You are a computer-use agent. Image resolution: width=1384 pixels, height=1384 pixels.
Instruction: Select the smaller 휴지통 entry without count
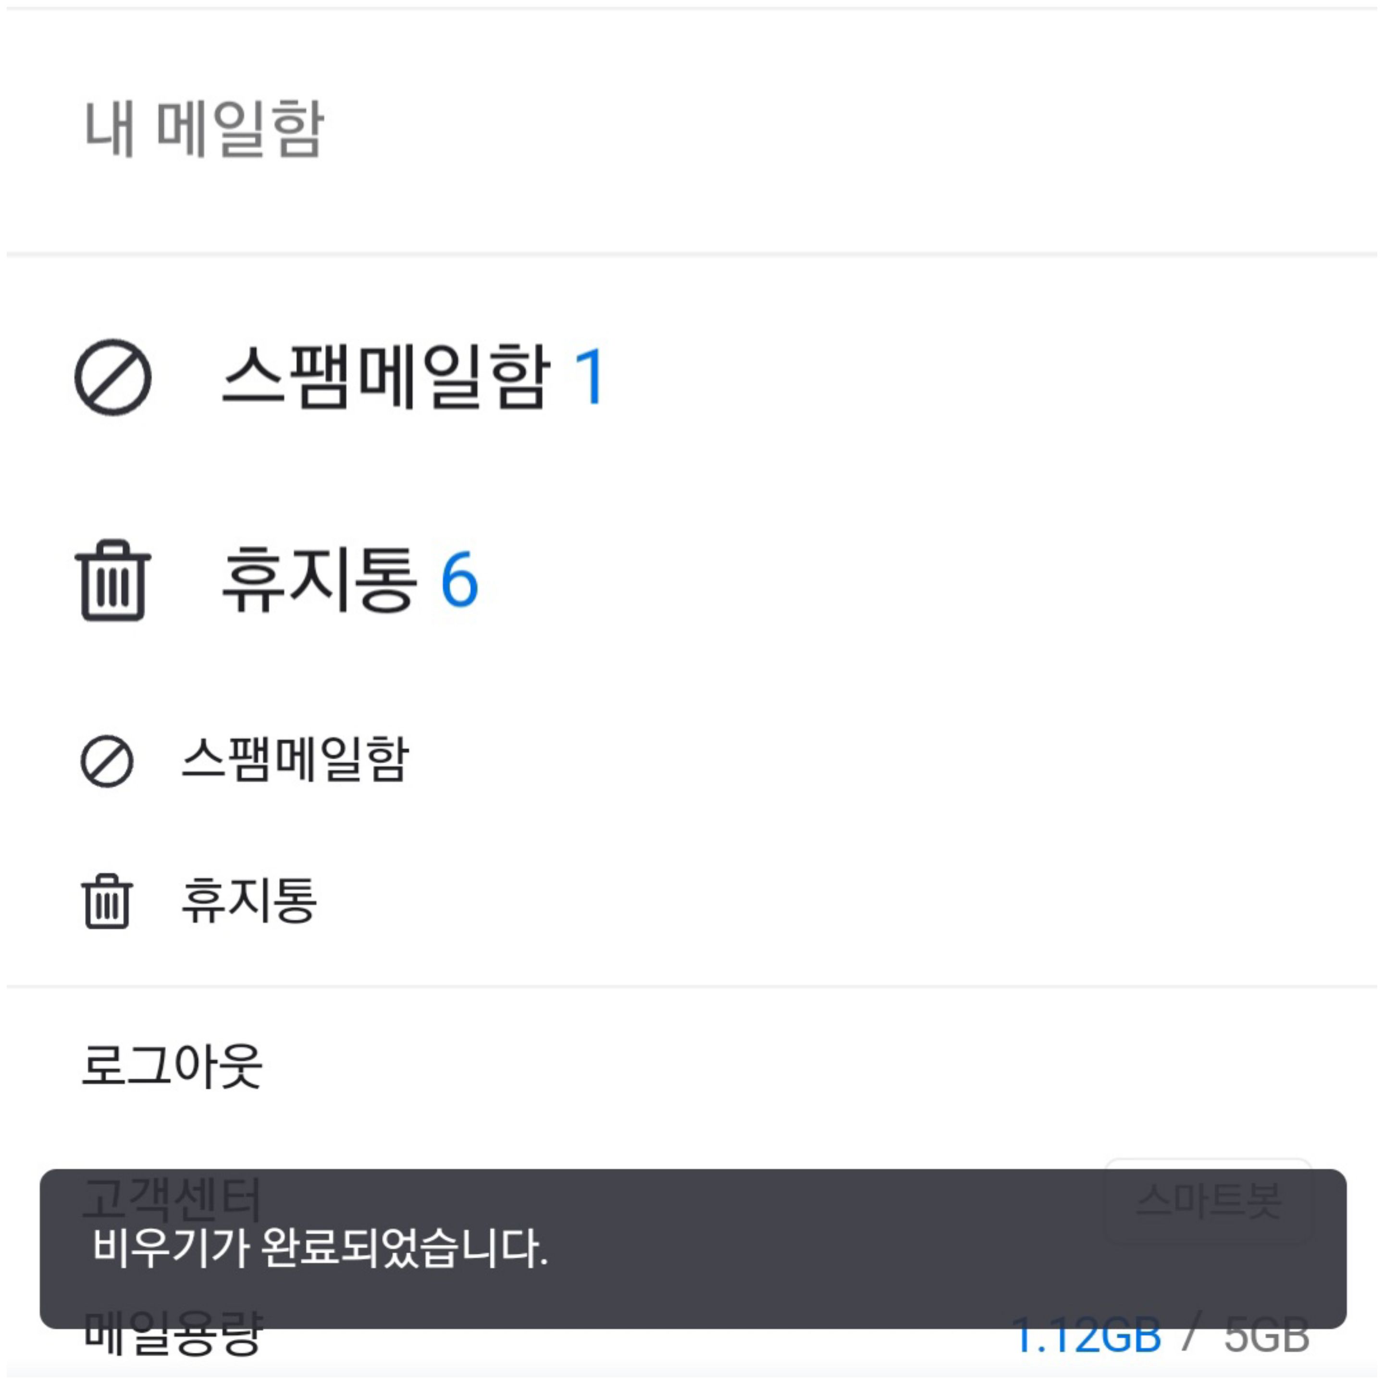point(248,901)
